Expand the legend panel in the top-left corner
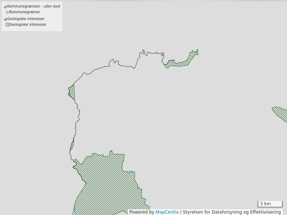The width and height of the screenshot is (287, 215). click(x=32, y=16)
